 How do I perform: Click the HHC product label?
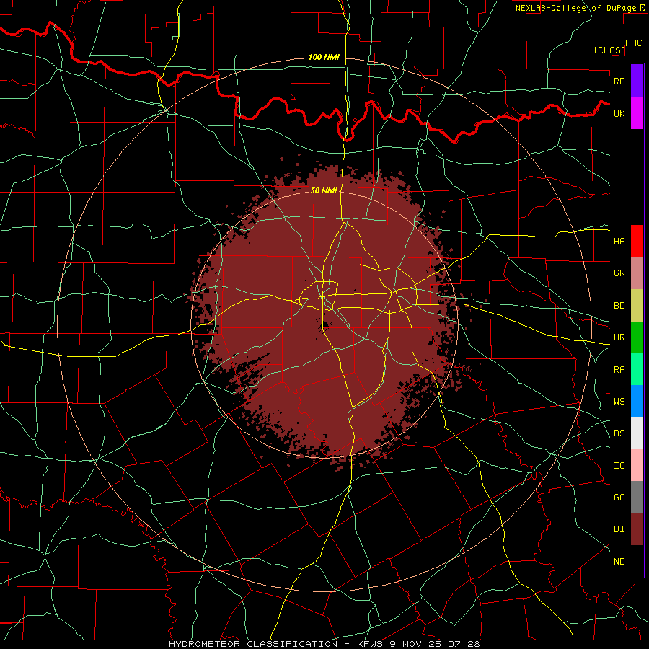pyautogui.click(x=633, y=43)
